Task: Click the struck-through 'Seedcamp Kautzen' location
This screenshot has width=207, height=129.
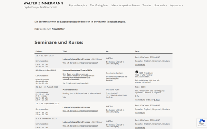Action: [x=115, y=73]
